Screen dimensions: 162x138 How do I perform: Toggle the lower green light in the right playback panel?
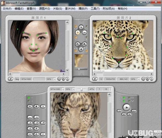pyautogui.click(x=124, y=101)
